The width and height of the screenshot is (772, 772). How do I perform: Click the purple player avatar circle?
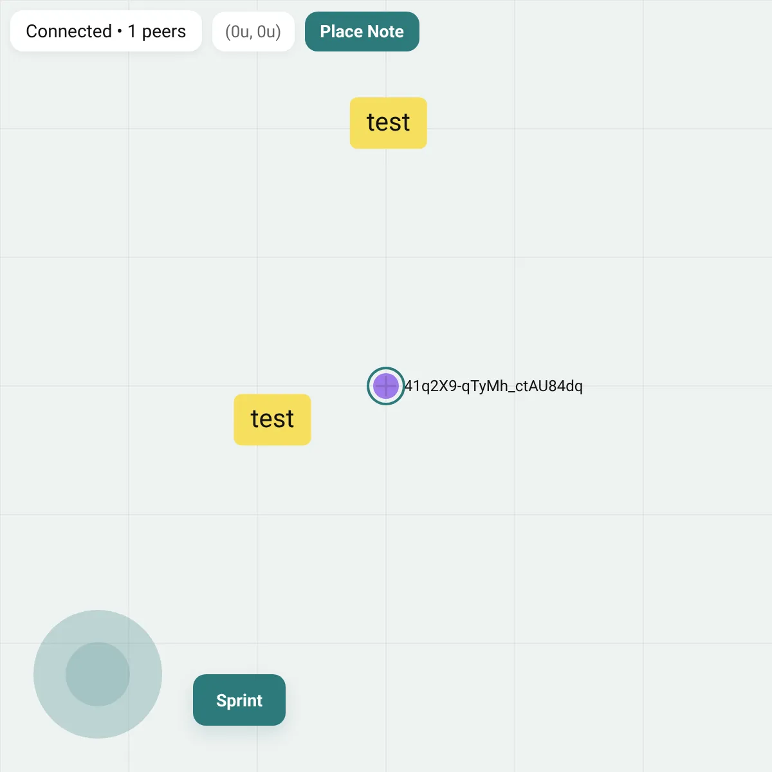386,386
